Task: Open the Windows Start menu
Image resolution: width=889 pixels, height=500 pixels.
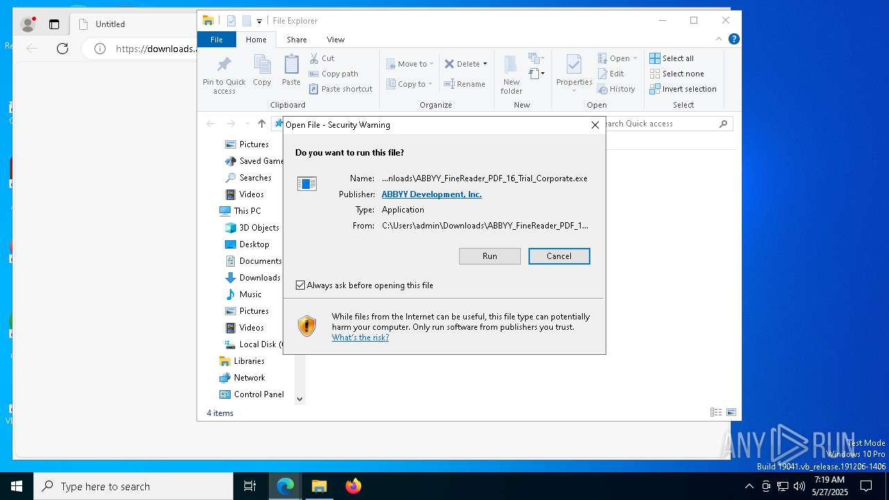Action: tap(17, 486)
